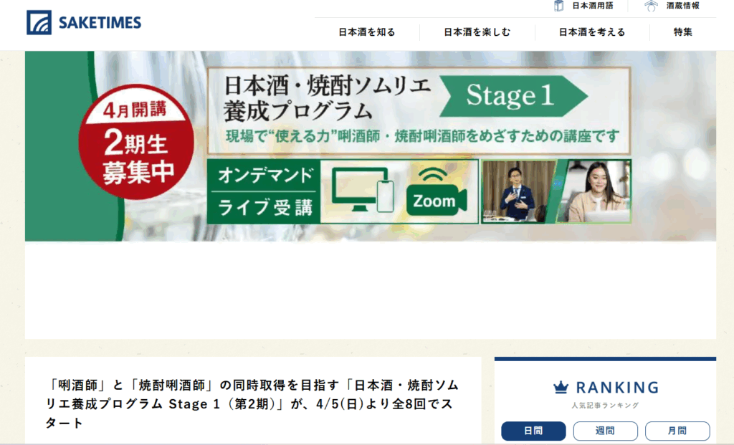The height and width of the screenshot is (445, 734).
Task: Click the crown icon next to RANKING
Action: [561, 388]
